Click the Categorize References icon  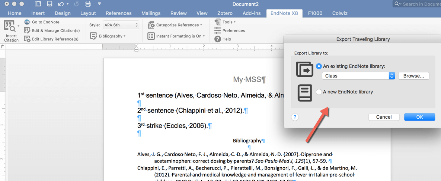click(151, 25)
